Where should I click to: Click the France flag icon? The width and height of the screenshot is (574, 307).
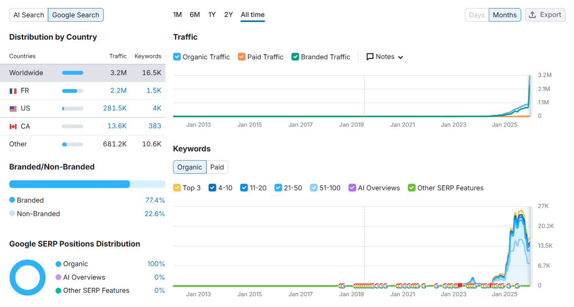[x=13, y=91]
